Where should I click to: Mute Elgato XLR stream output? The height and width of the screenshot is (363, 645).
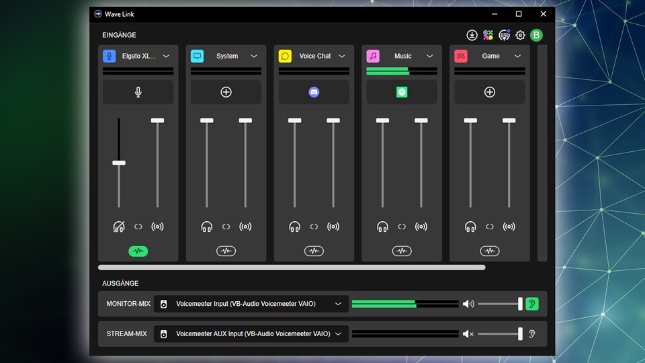click(x=157, y=227)
